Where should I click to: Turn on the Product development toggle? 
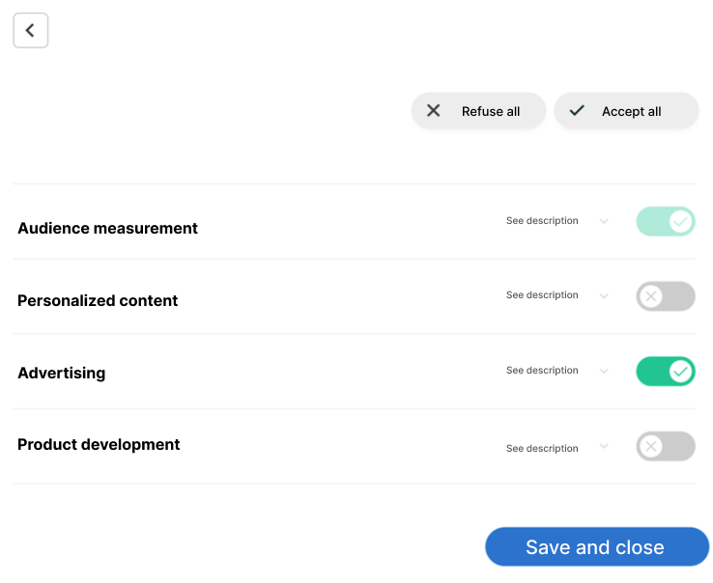(665, 446)
